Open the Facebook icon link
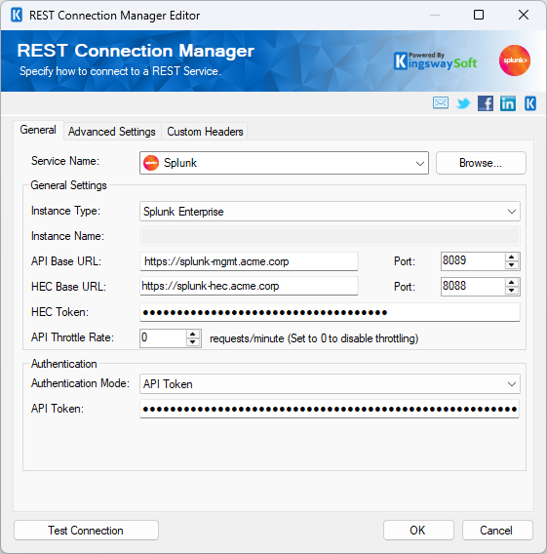The image size is (547, 554). [x=486, y=103]
